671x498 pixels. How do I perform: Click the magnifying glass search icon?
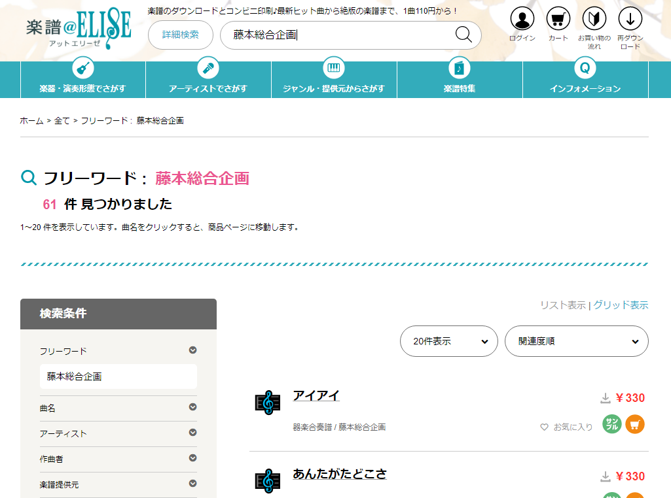tap(463, 35)
